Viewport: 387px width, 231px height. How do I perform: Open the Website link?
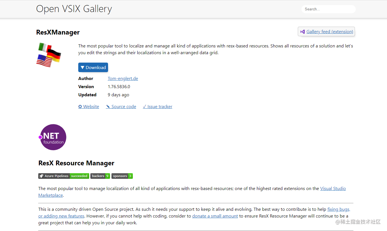tap(91, 106)
